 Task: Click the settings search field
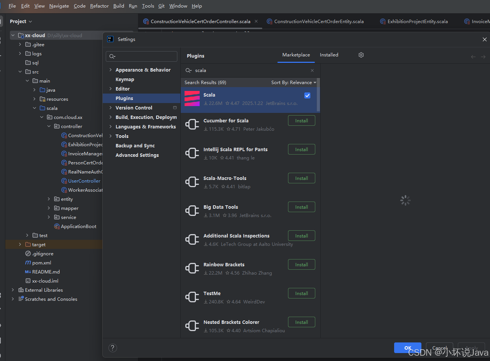tap(141, 56)
